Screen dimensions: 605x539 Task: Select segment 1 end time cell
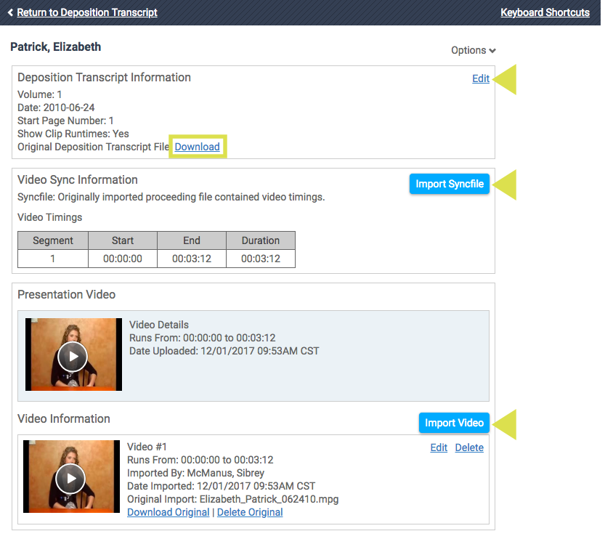pos(192,259)
